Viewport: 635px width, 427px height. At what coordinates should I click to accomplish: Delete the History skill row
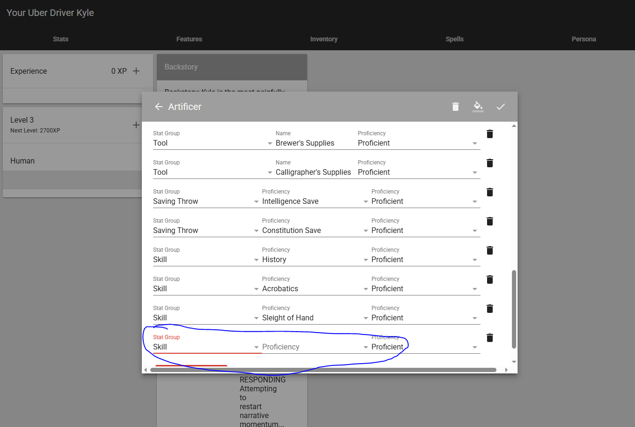(490, 250)
